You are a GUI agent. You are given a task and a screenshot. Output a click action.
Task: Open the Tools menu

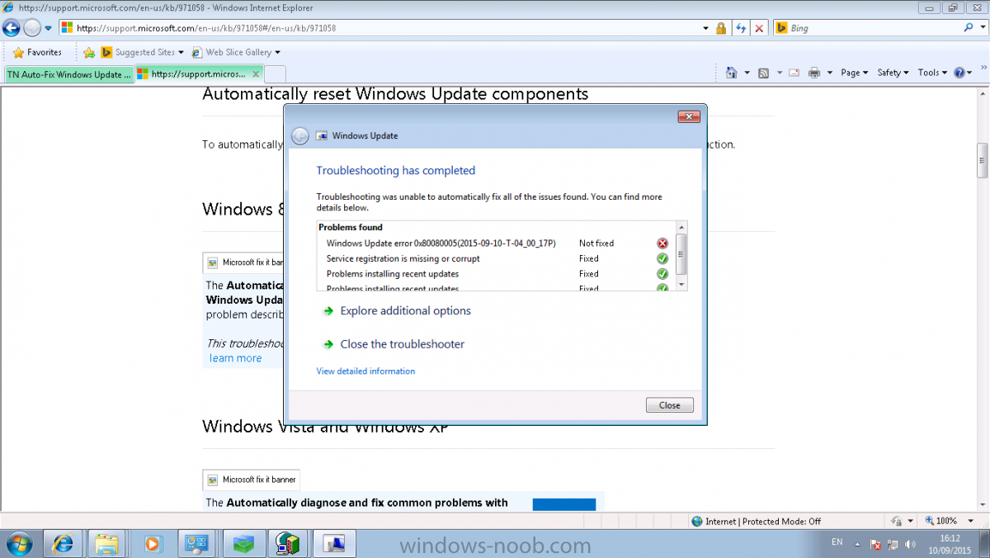932,73
